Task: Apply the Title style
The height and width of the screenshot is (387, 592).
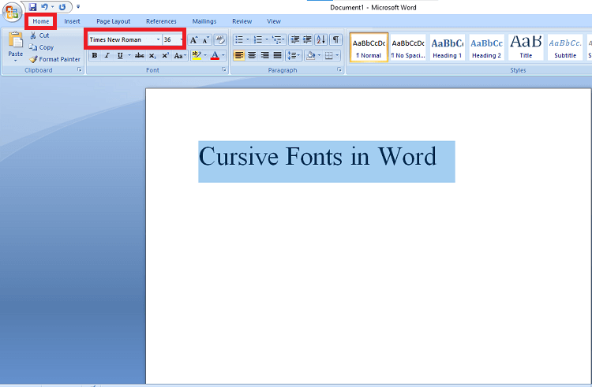Action: click(x=526, y=47)
